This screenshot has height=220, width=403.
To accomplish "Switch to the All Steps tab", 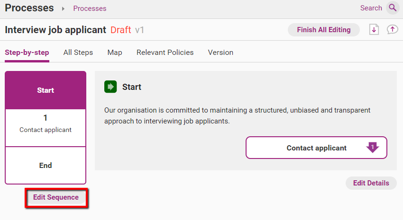I will coord(78,53).
